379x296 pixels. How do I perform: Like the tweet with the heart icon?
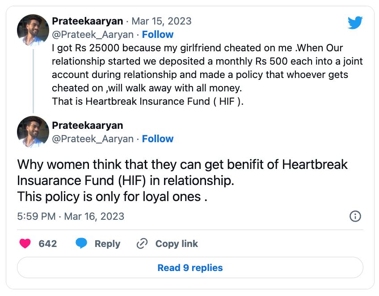25,244
